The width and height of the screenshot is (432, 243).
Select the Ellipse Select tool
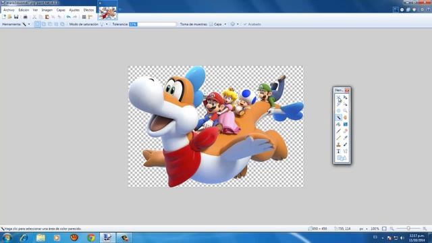click(339, 111)
